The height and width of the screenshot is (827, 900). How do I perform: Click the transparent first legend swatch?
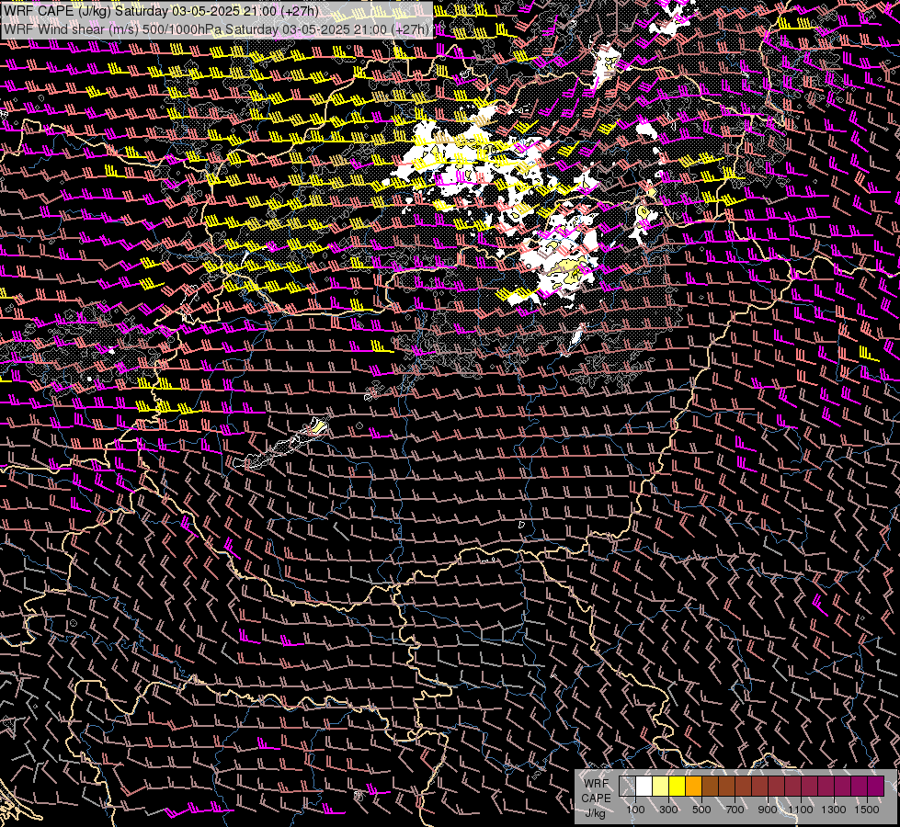[627, 786]
